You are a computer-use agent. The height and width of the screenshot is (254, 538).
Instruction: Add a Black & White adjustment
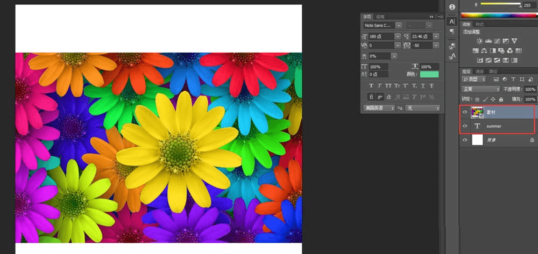tap(493, 50)
